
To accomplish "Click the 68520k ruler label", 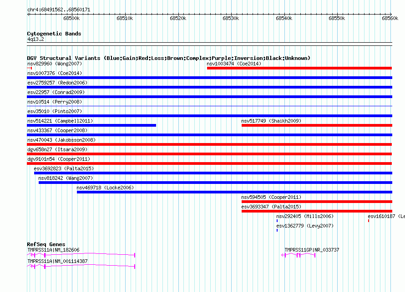I will coord(178,18).
